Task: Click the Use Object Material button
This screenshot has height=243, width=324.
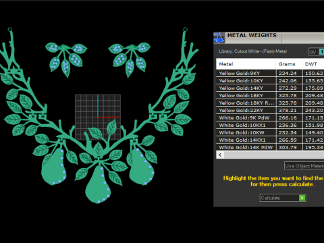Action: (304, 166)
